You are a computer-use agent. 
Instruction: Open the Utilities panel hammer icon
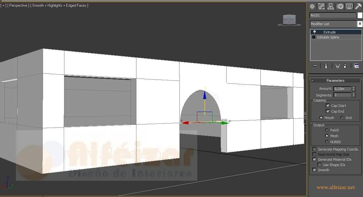358,6
